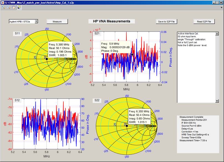Click the 'Active Interface Cal.' note line

point(188,34)
